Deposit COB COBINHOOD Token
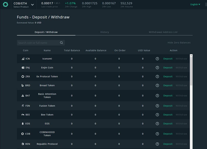 pos(168,134)
